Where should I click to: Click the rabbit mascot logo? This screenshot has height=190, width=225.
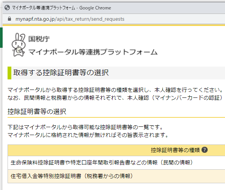tap(19, 45)
